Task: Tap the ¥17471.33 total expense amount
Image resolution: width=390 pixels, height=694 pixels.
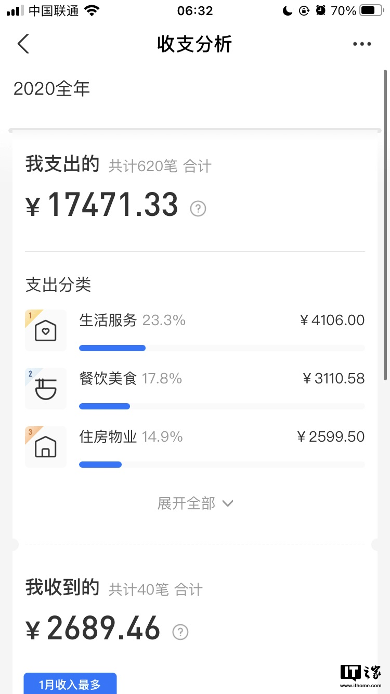Action: pos(112,205)
